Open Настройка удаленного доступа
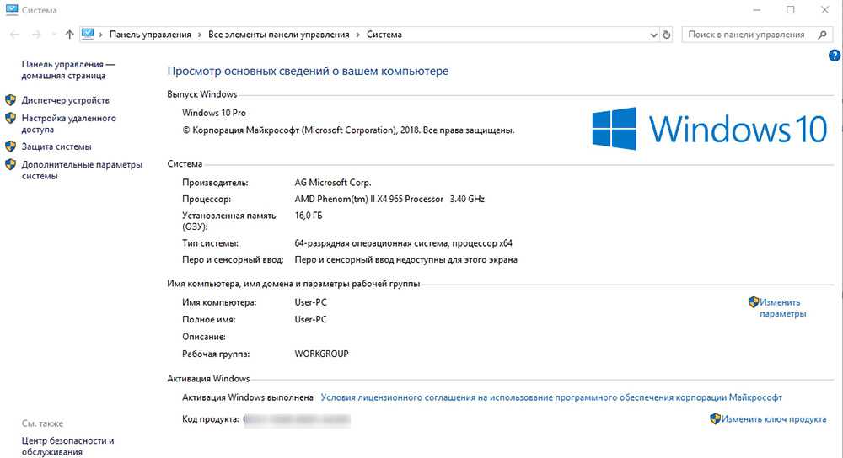 point(68,124)
